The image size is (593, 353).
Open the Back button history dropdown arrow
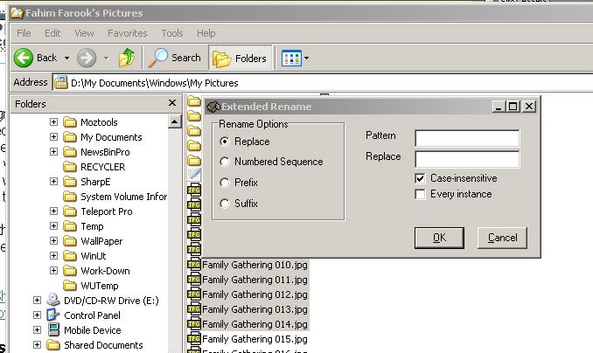click(67, 59)
